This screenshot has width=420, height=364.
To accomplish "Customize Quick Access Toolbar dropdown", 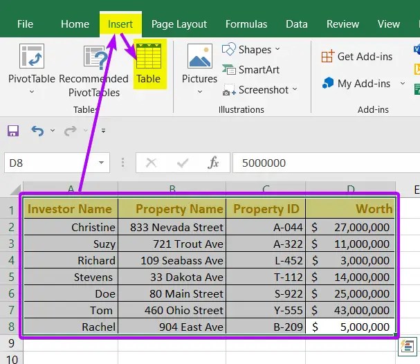I will pyautogui.click(x=103, y=131).
